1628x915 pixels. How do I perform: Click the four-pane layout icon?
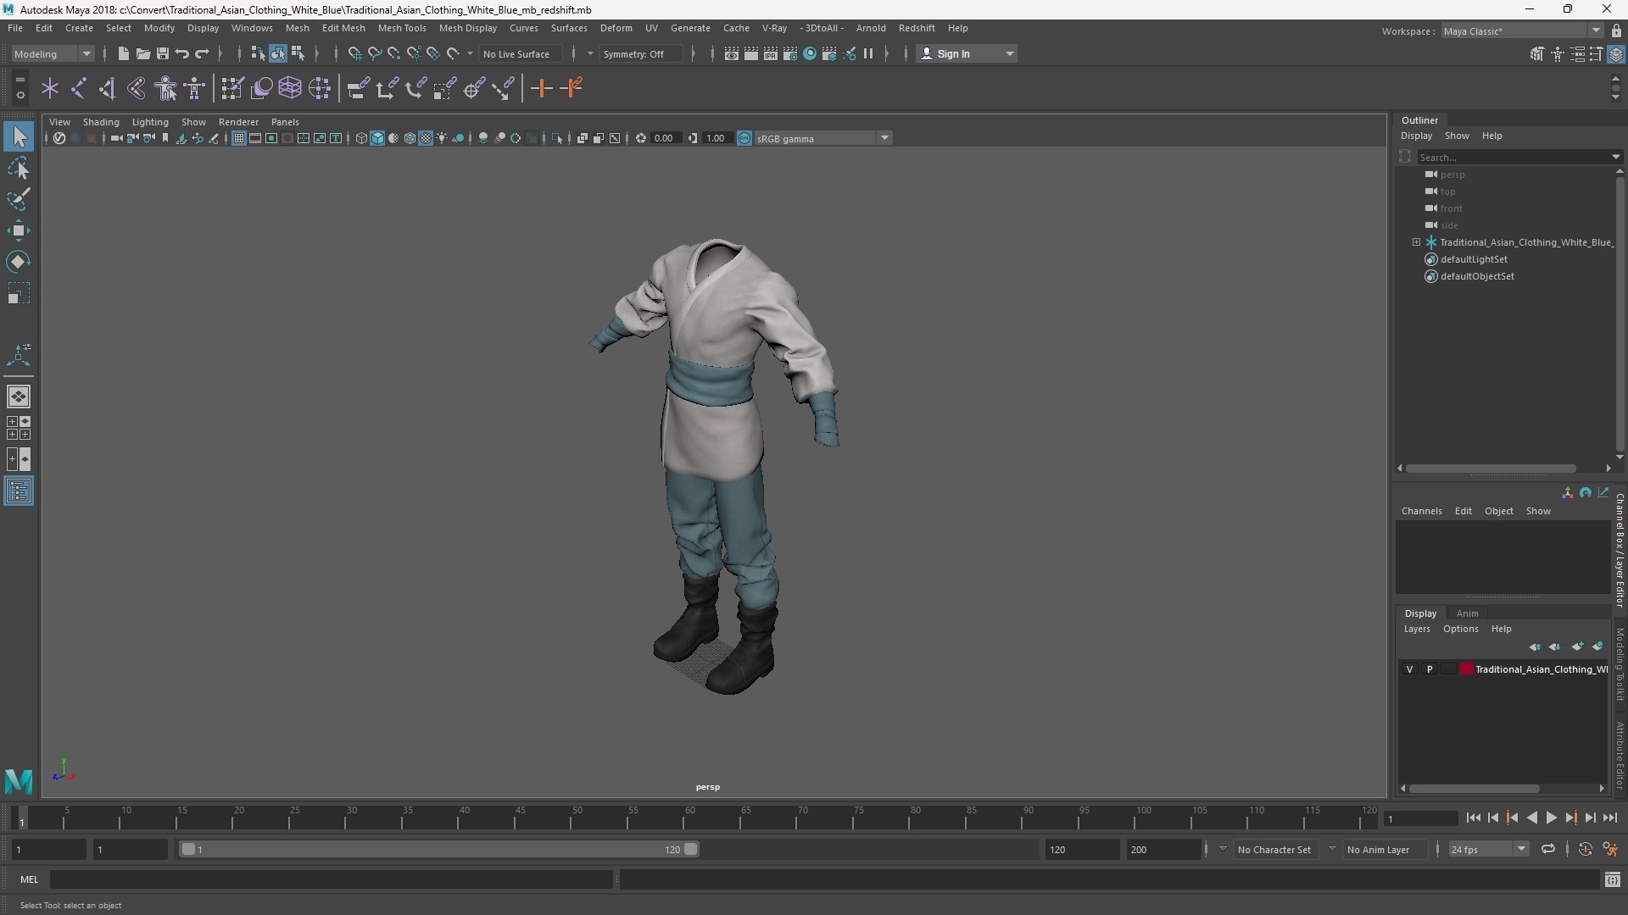point(19,428)
